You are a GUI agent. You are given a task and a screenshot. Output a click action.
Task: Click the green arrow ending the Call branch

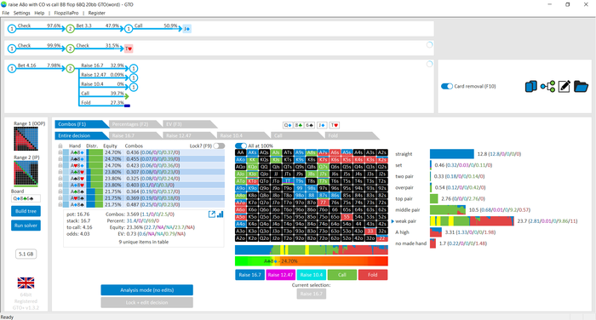click(x=127, y=96)
